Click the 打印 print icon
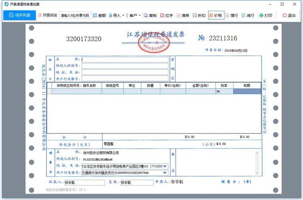This screenshot has height=200, width=303. [261, 15]
